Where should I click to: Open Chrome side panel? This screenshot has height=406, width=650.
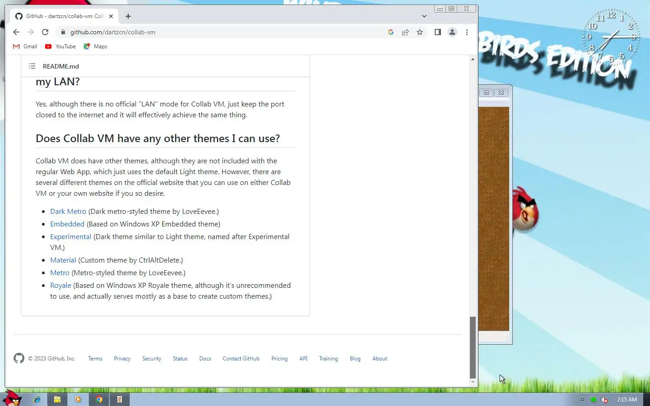click(437, 32)
